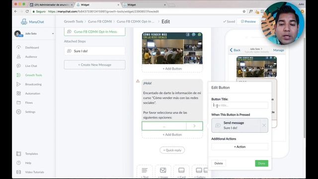Click the Video Tutorials icon

[x=19, y=172]
